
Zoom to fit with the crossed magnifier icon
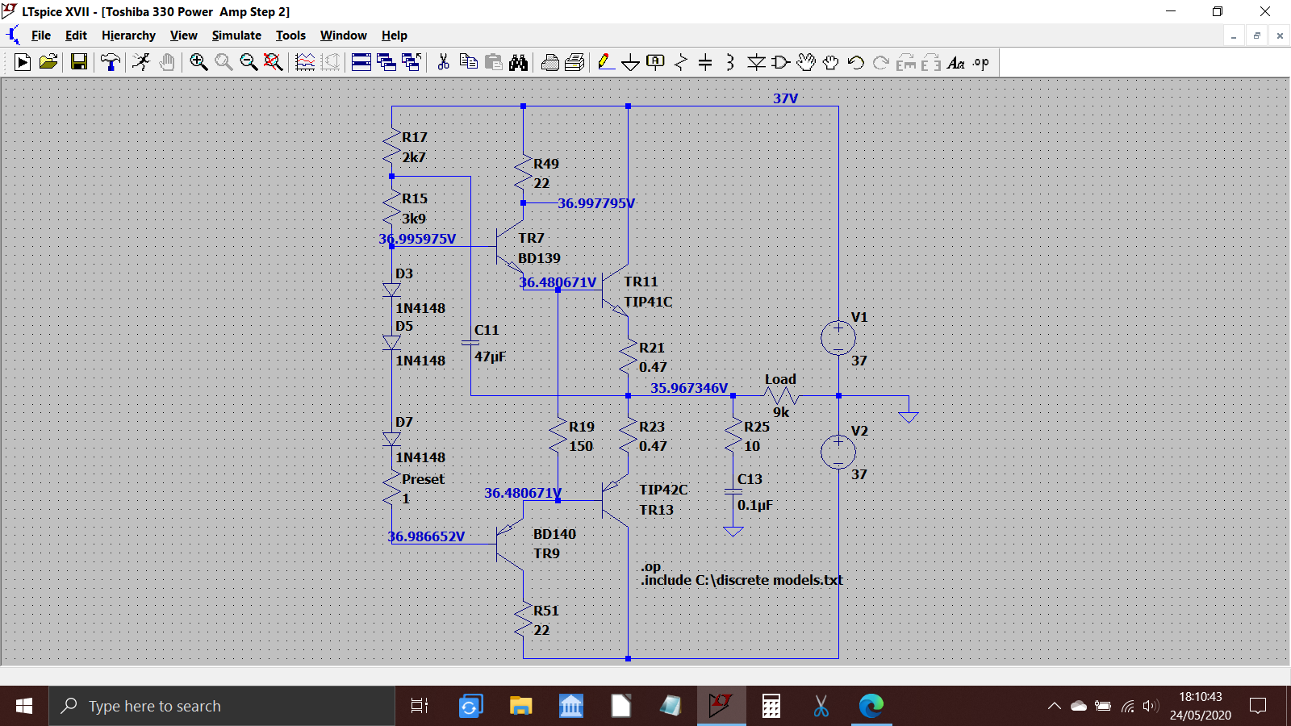coord(274,62)
